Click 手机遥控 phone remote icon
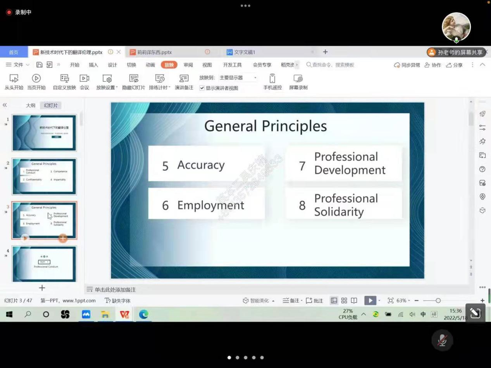The height and width of the screenshot is (368, 491). 272,79
